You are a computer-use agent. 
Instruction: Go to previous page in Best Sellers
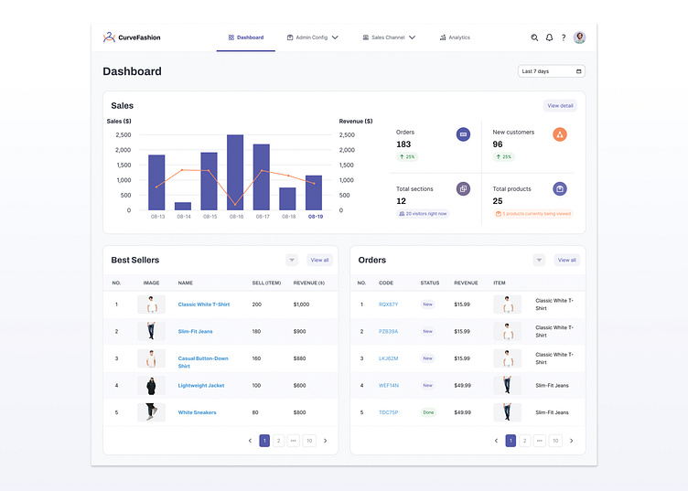(250, 441)
